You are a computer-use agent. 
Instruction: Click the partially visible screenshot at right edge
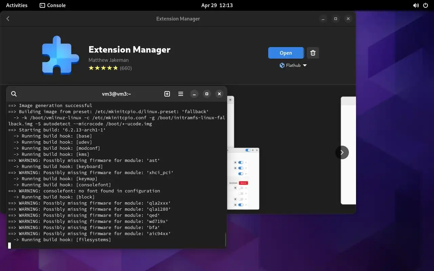click(x=348, y=150)
